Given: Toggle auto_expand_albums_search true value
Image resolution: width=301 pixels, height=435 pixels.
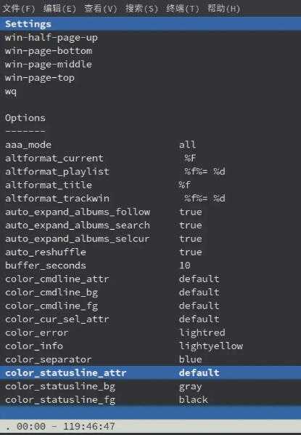Looking at the screenshot, I should pyautogui.click(x=191, y=226).
